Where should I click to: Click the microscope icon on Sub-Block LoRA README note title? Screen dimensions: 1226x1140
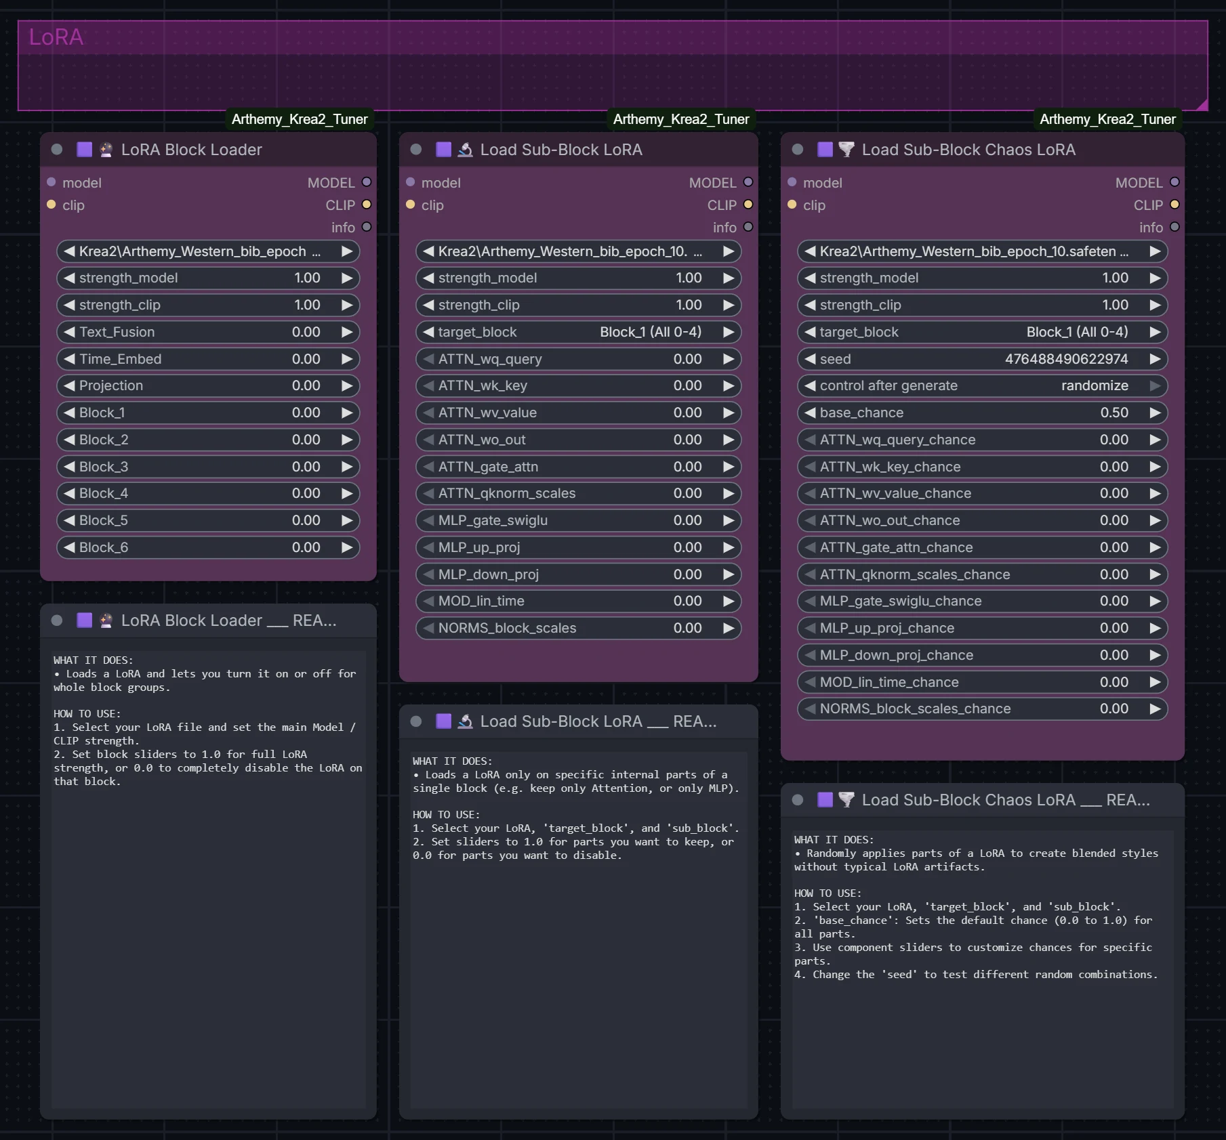point(466,721)
